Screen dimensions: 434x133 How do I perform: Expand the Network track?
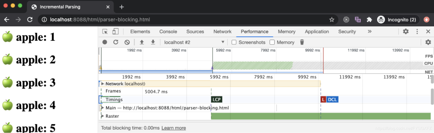click(103, 84)
